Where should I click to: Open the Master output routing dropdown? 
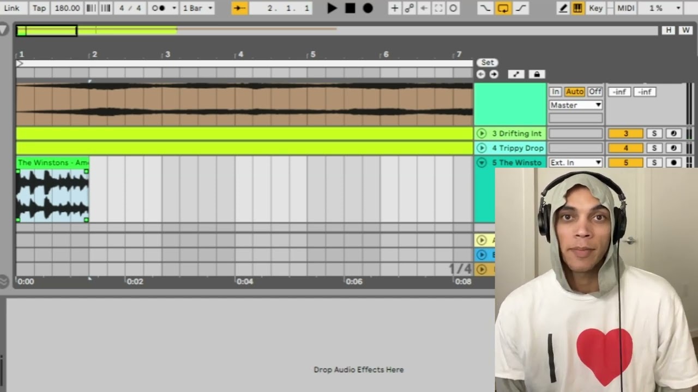(x=575, y=105)
